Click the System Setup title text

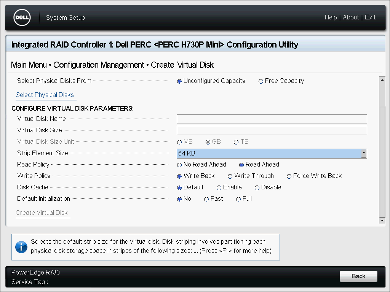point(65,17)
